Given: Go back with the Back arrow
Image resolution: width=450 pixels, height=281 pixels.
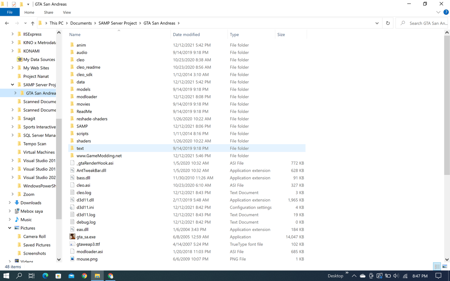Looking at the screenshot, I should click(7, 23).
